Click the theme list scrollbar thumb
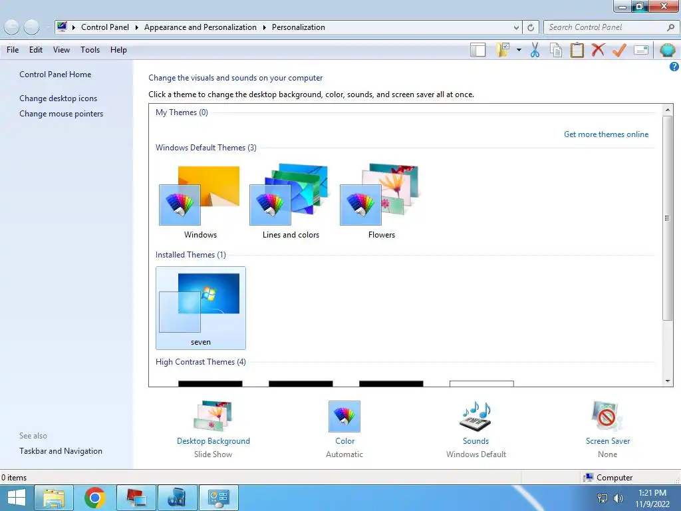The height and width of the screenshot is (511, 681). point(668,218)
